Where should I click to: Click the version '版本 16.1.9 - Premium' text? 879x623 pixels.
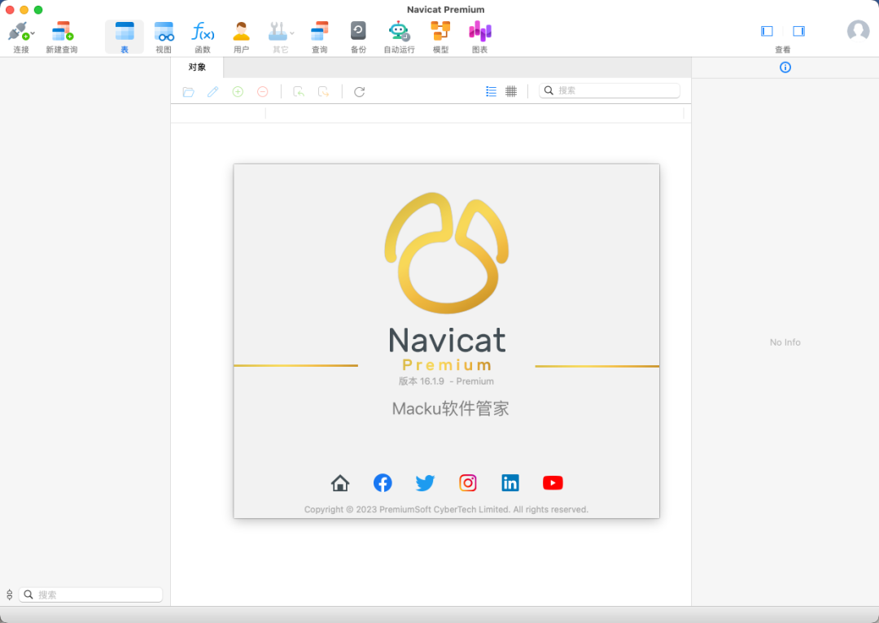pyautogui.click(x=446, y=381)
